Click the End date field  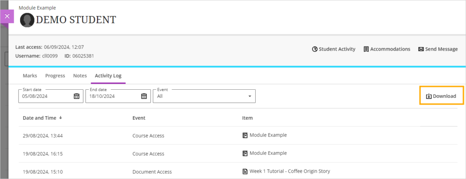[118, 96]
